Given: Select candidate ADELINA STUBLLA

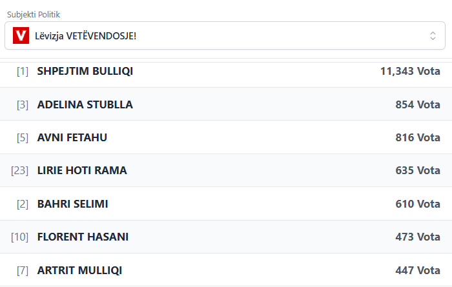Looking at the screenshot, I should point(85,104).
